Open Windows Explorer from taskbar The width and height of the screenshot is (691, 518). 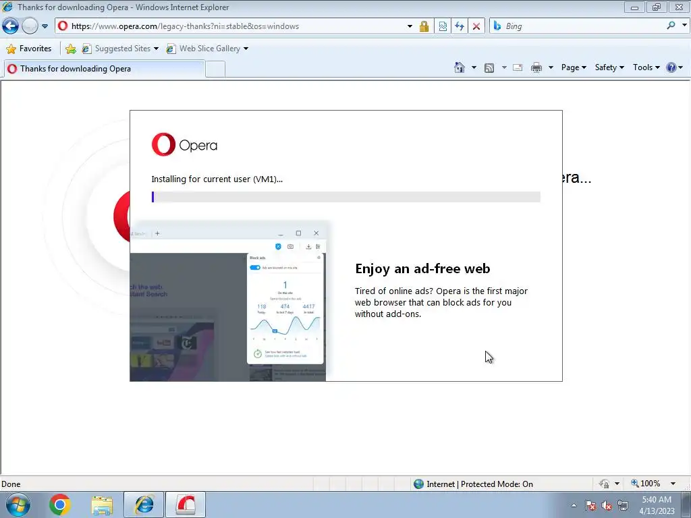click(x=102, y=505)
